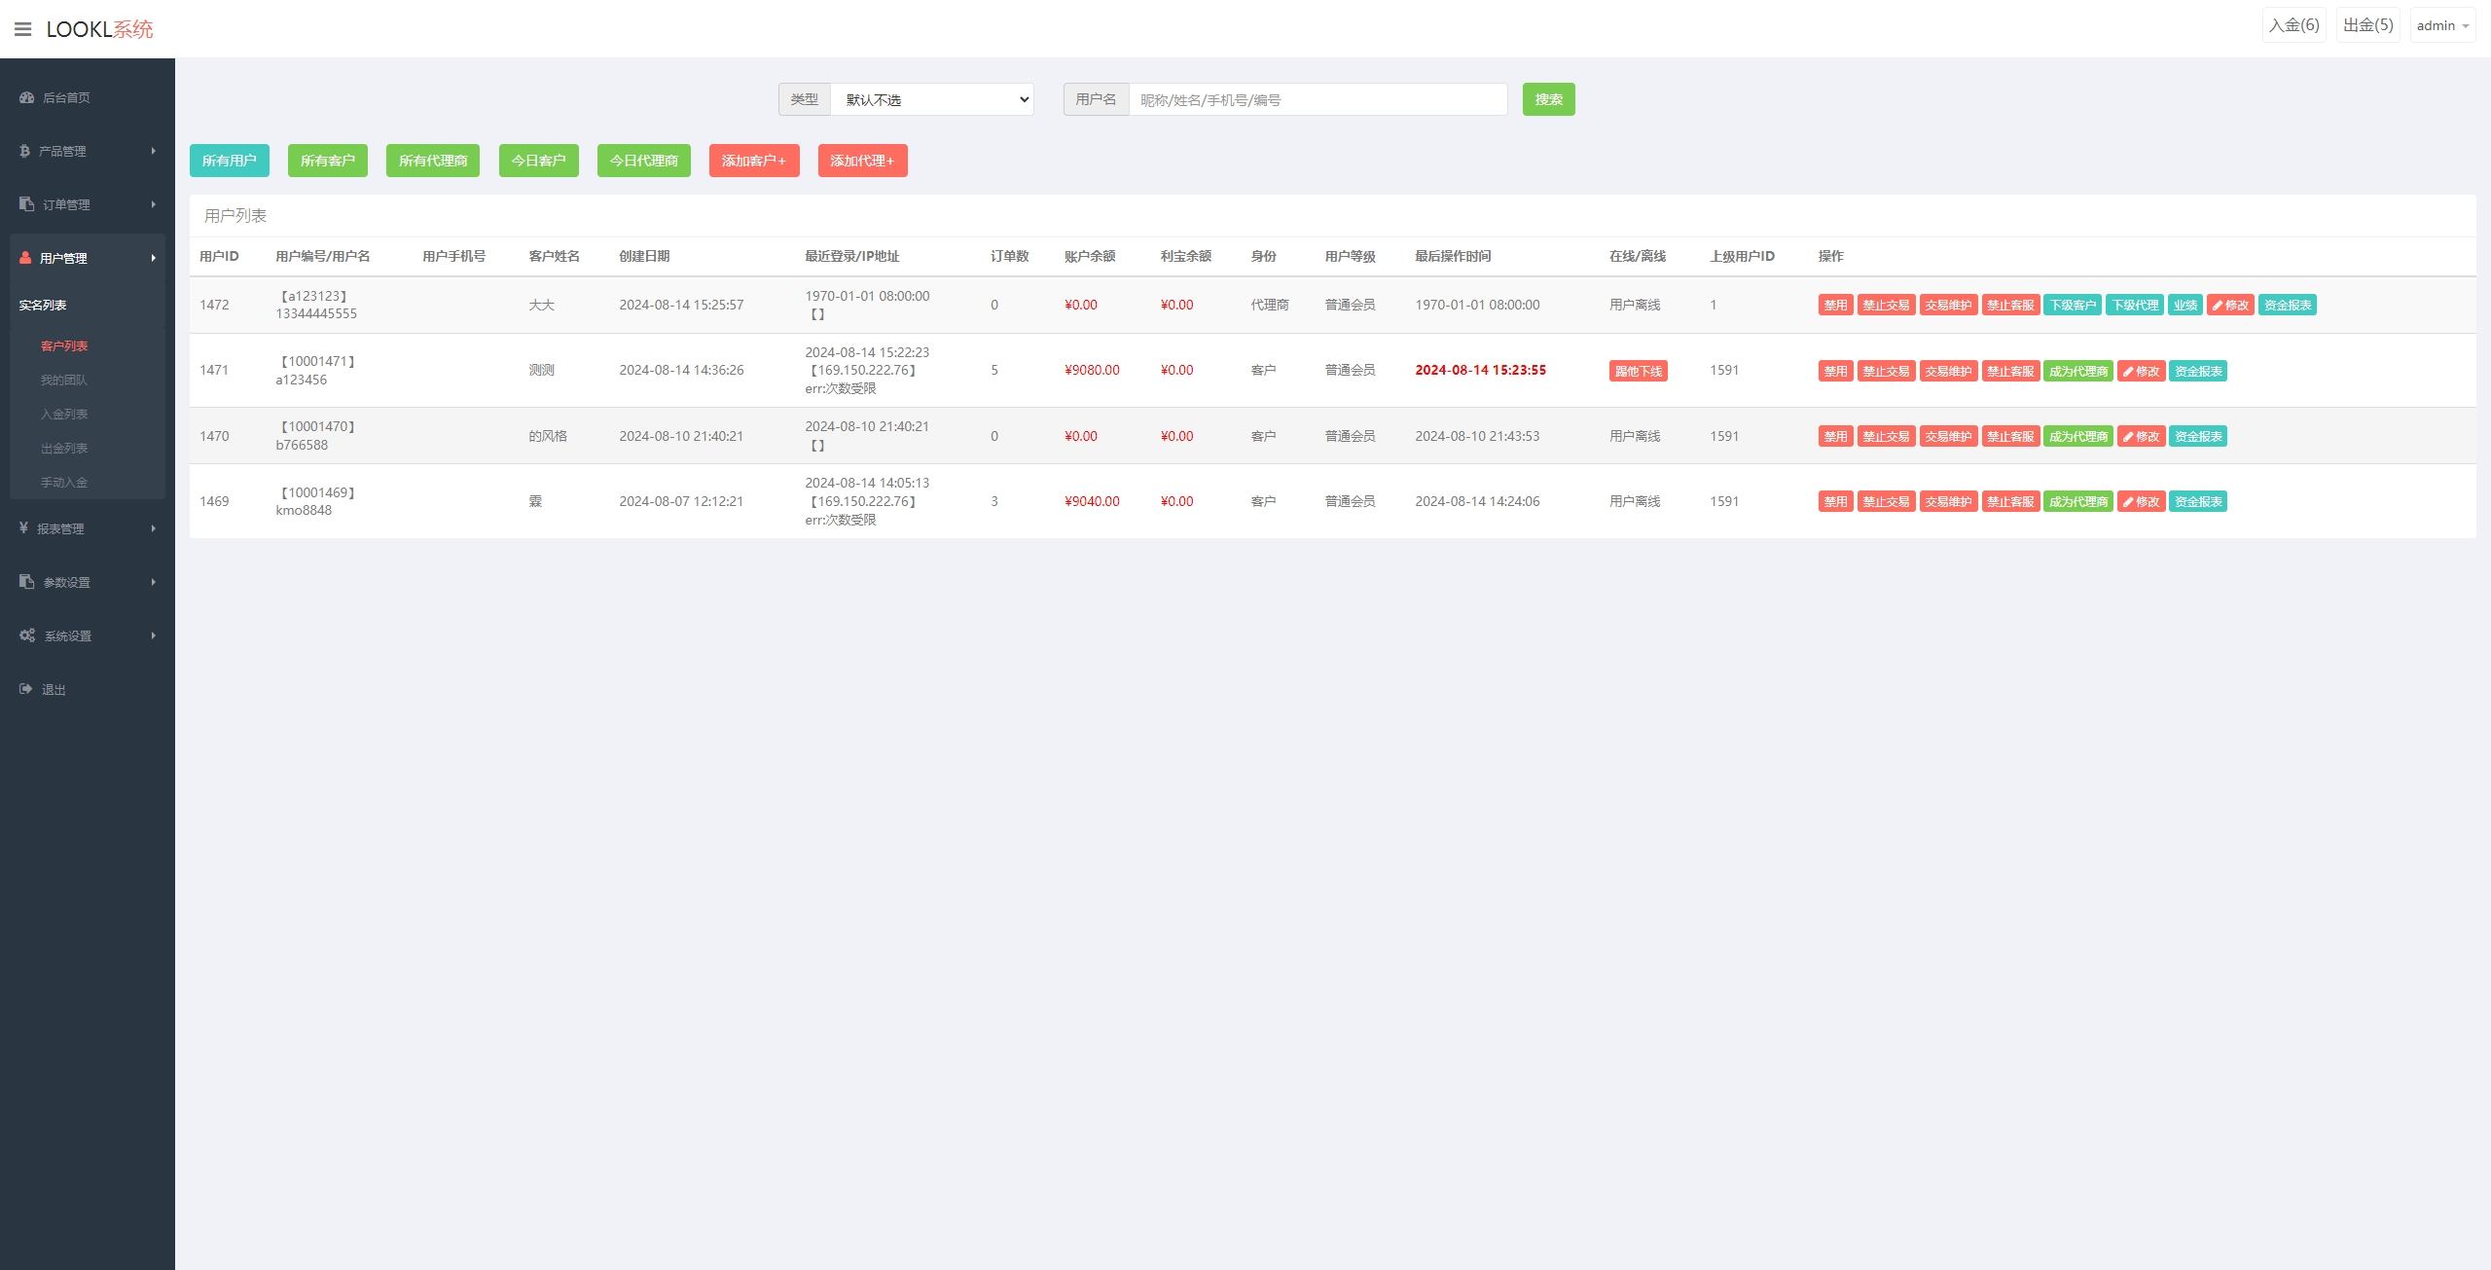Expand the 用户管理 sidebar arrow
Image resolution: width=2491 pixels, height=1270 pixels.
click(153, 258)
